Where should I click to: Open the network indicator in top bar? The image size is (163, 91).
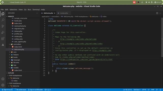click(146, 2)
